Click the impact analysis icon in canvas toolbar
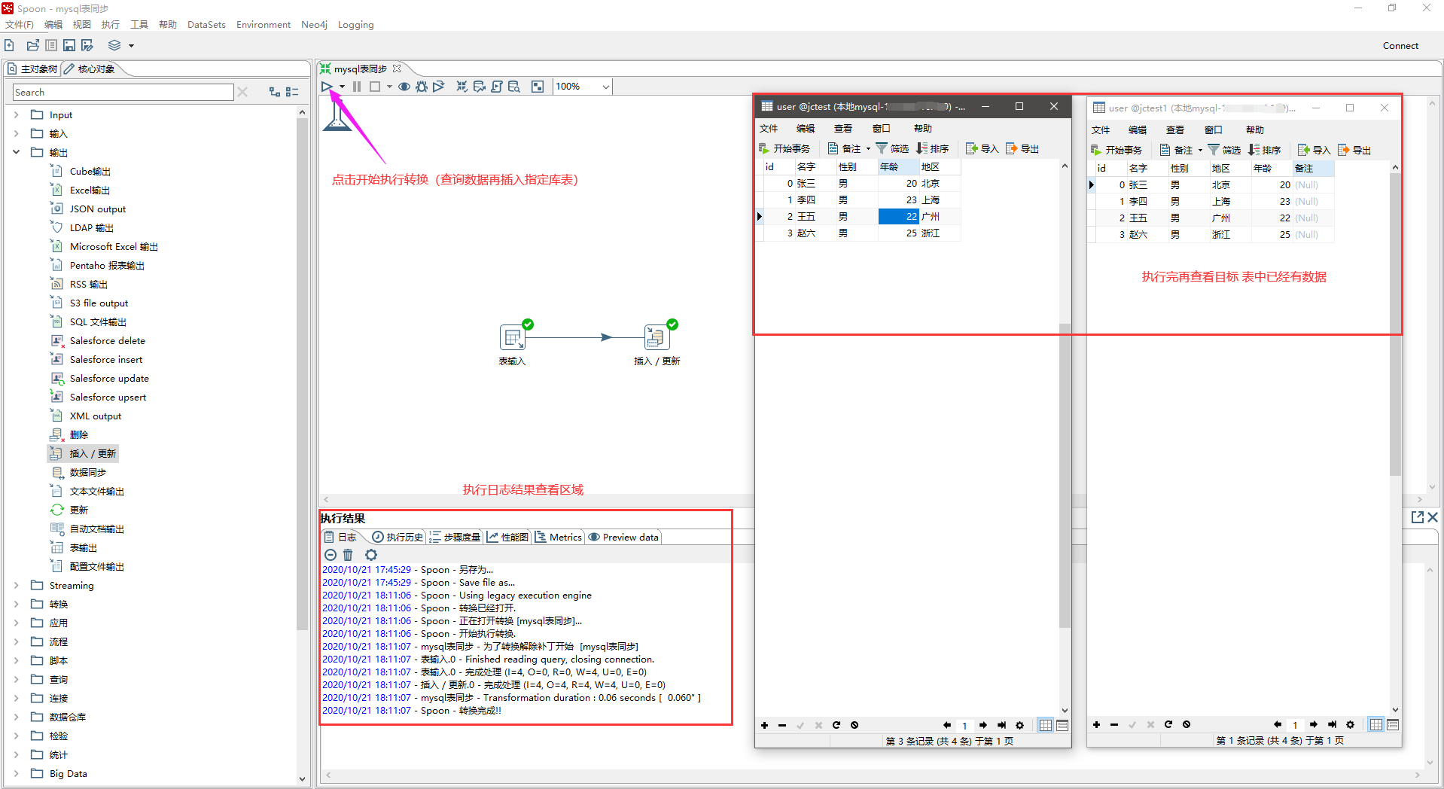The width and height of the screenshot is (1444, 789). tap(479, 87)
